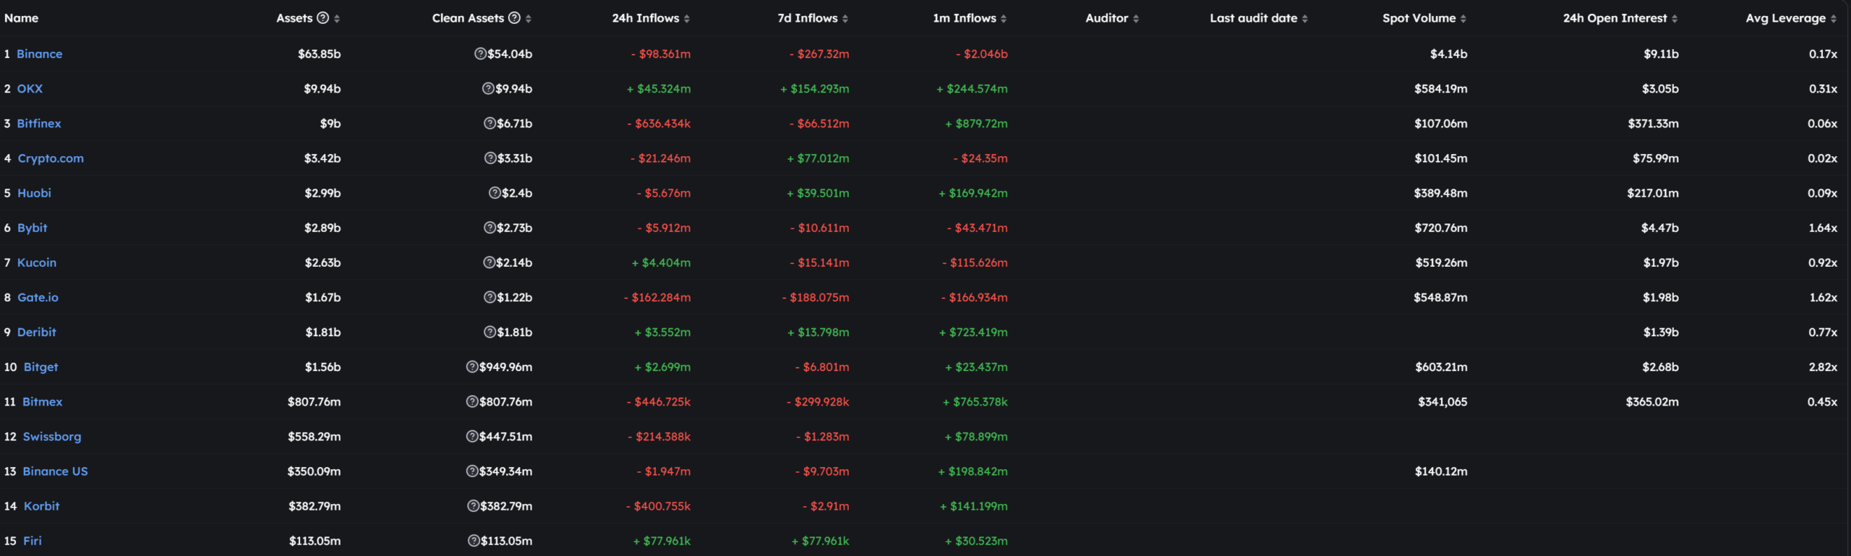Click Bitget average leverage 2.82x
The height and width of the screenshot is (556, 1851).
pyautogui.click(x=1823, y=367)
